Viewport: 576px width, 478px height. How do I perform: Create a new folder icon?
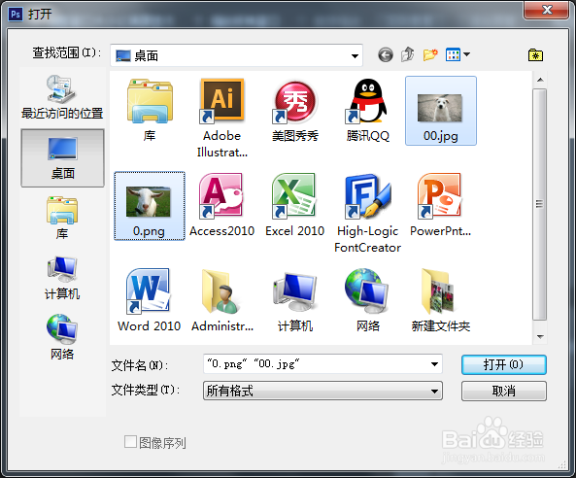click(430, 54)
